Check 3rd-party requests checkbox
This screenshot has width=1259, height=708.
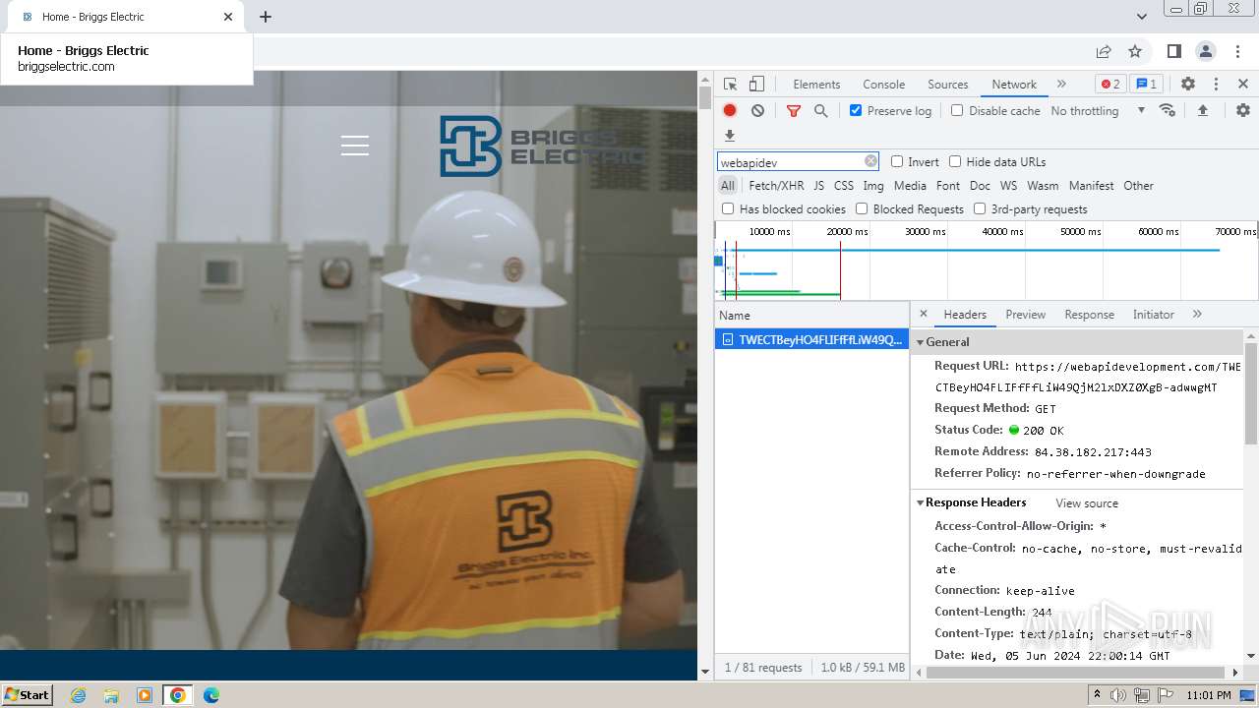coord(980,208)
